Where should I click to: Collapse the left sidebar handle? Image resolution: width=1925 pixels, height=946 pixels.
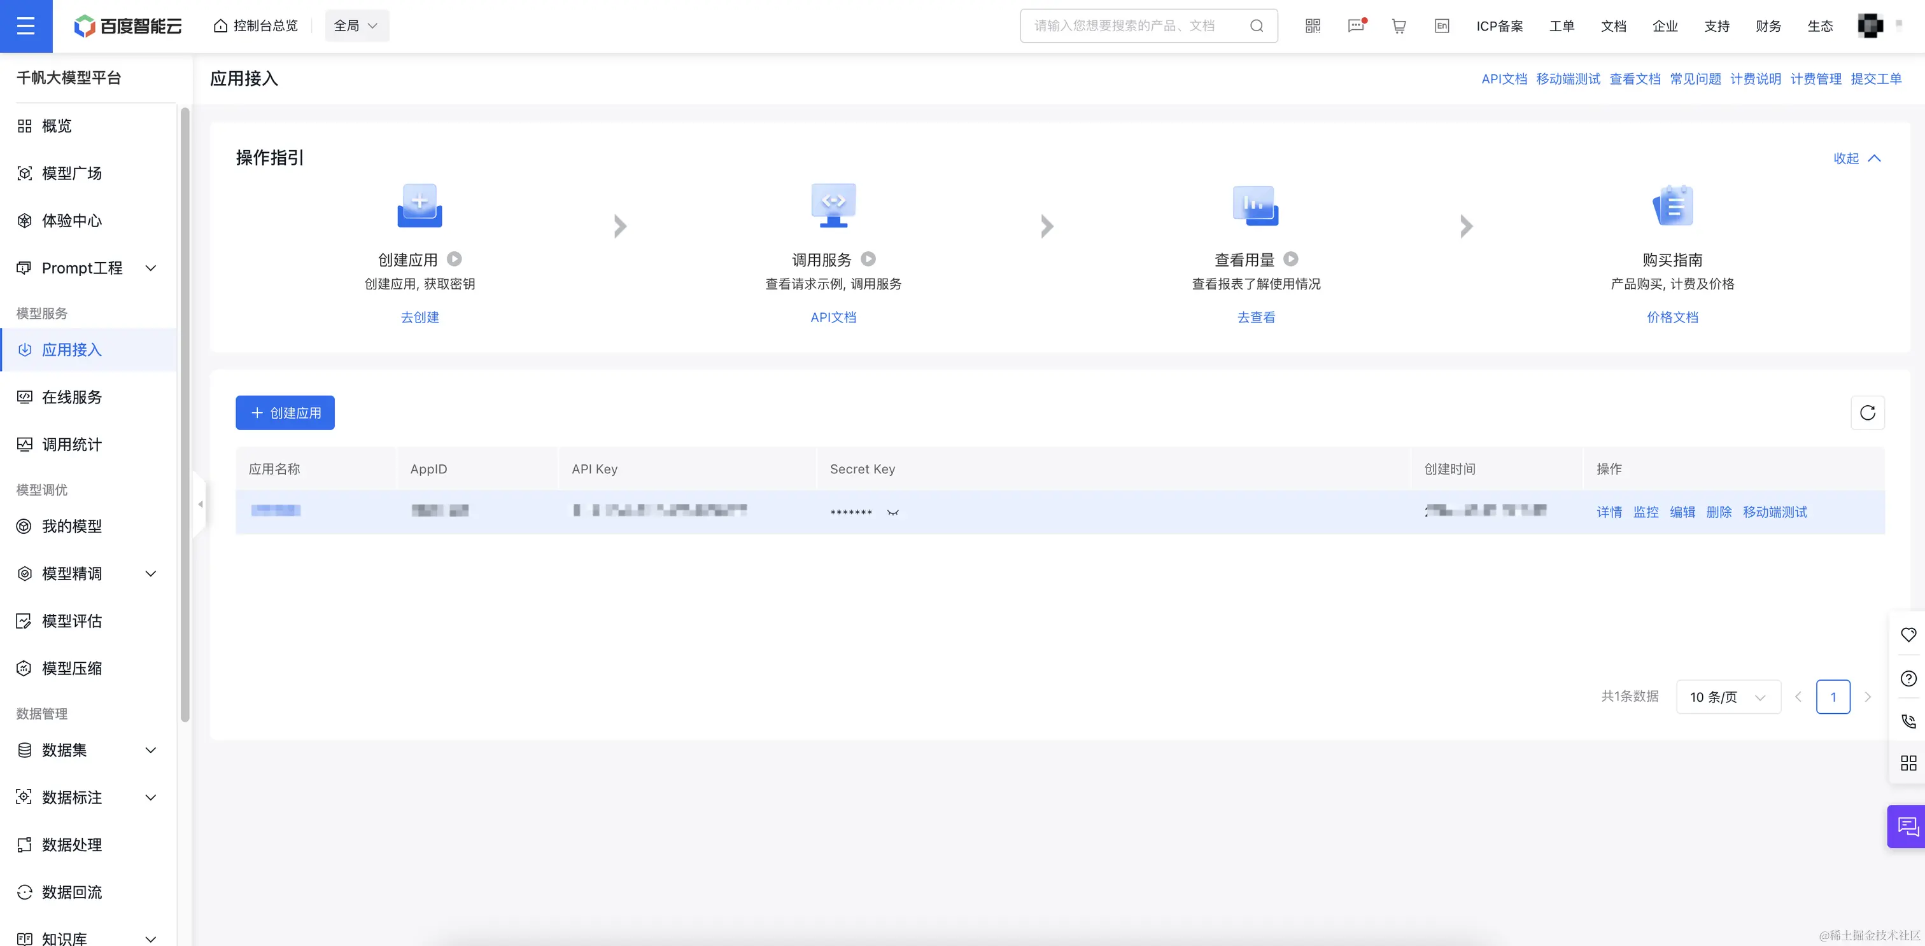(199, 504)
